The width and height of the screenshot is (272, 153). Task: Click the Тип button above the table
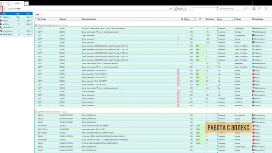pyautogui.click(x=39, y=15)
